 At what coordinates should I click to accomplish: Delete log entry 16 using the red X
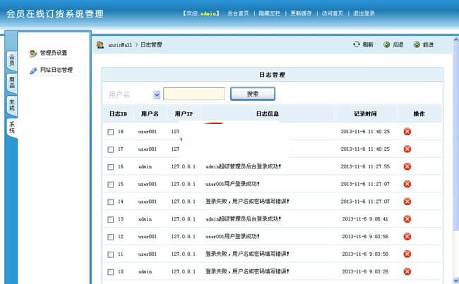pyautogui.click(x=407, y=166)
